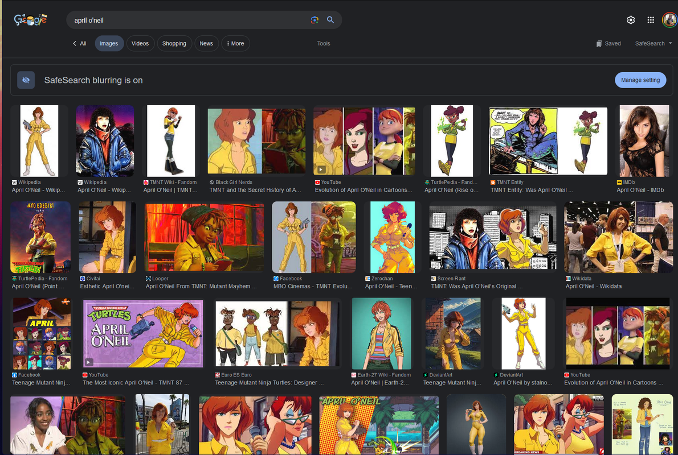Go back to All results
Viewport: 678px width, 455px height.
[80, 44]
